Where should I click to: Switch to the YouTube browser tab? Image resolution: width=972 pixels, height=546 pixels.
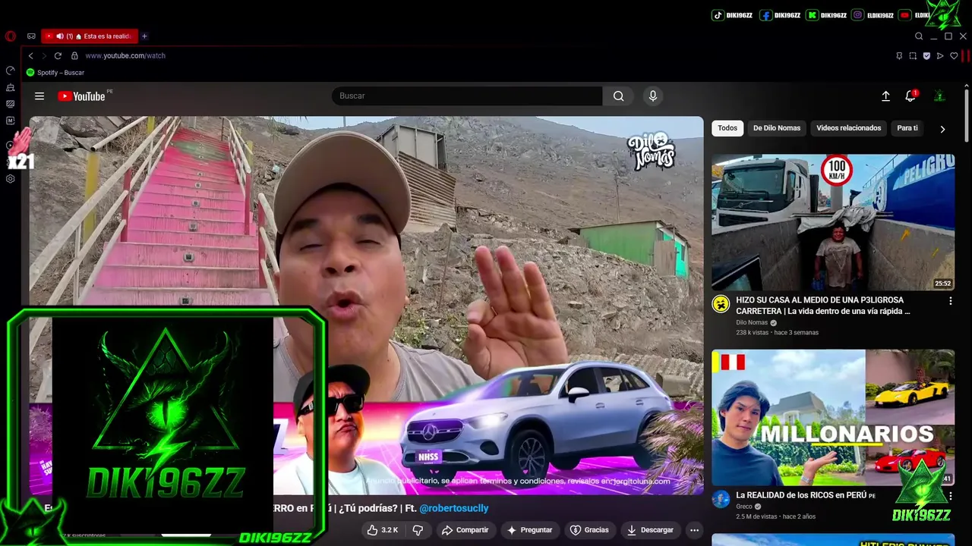(x=90, y=36)
